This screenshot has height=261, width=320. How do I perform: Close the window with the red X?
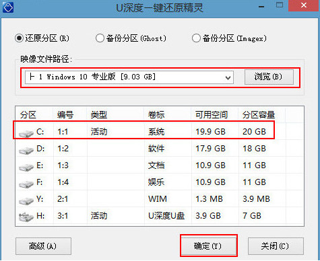coord(304,5)
